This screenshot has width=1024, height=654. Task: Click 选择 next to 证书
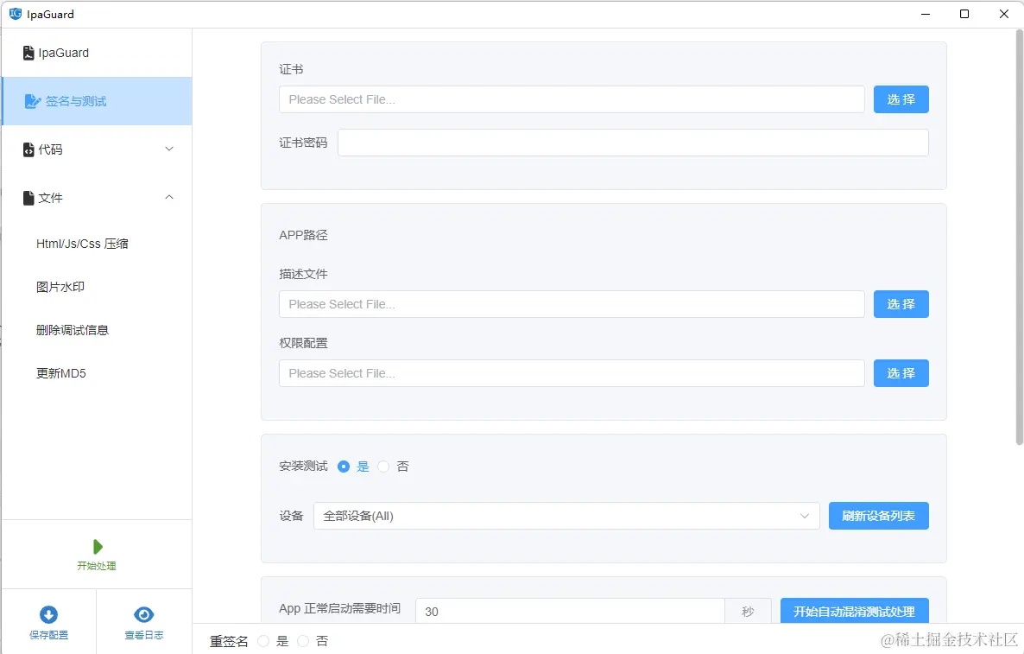click(901, 98)
